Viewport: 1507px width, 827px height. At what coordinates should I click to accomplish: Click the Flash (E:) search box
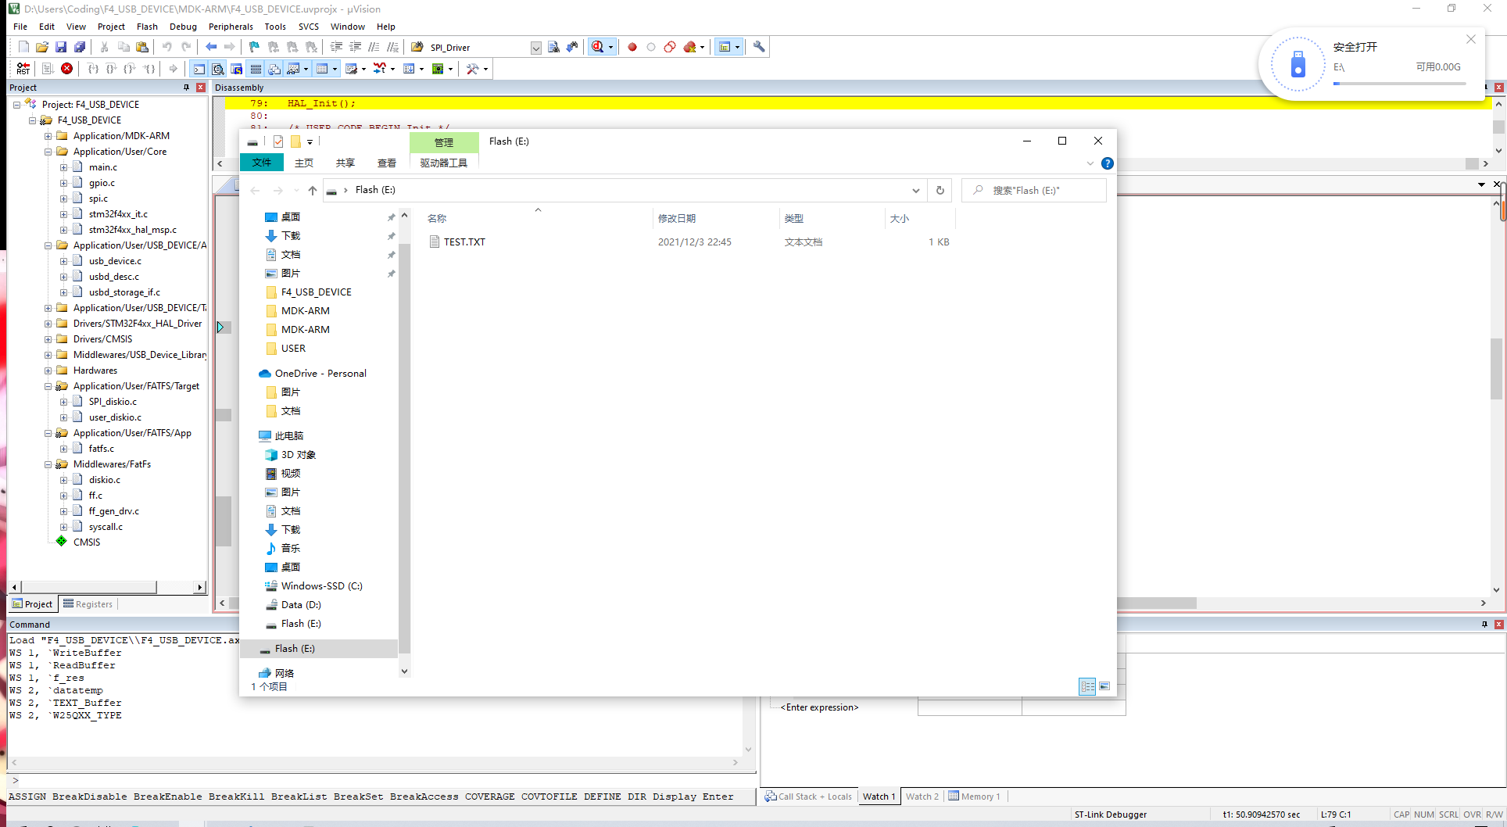click(x=1034, y=190)
